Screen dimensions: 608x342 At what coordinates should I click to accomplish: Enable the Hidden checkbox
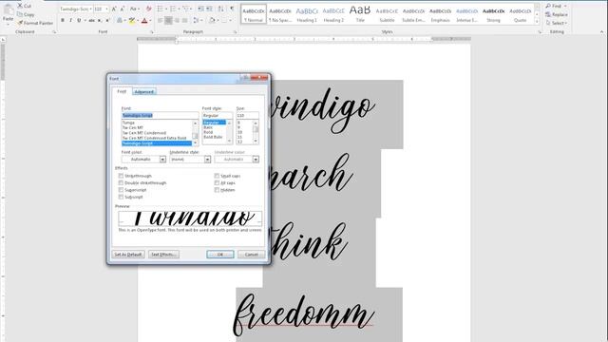click(x=217, y=190)
